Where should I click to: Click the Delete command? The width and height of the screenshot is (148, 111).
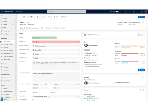57,17
